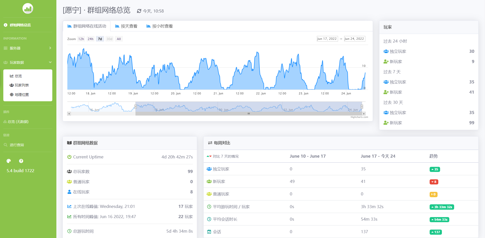Click the refresh icon beside 今天 10:58
The width and height of the screenshot is (485, 238).
139,11
